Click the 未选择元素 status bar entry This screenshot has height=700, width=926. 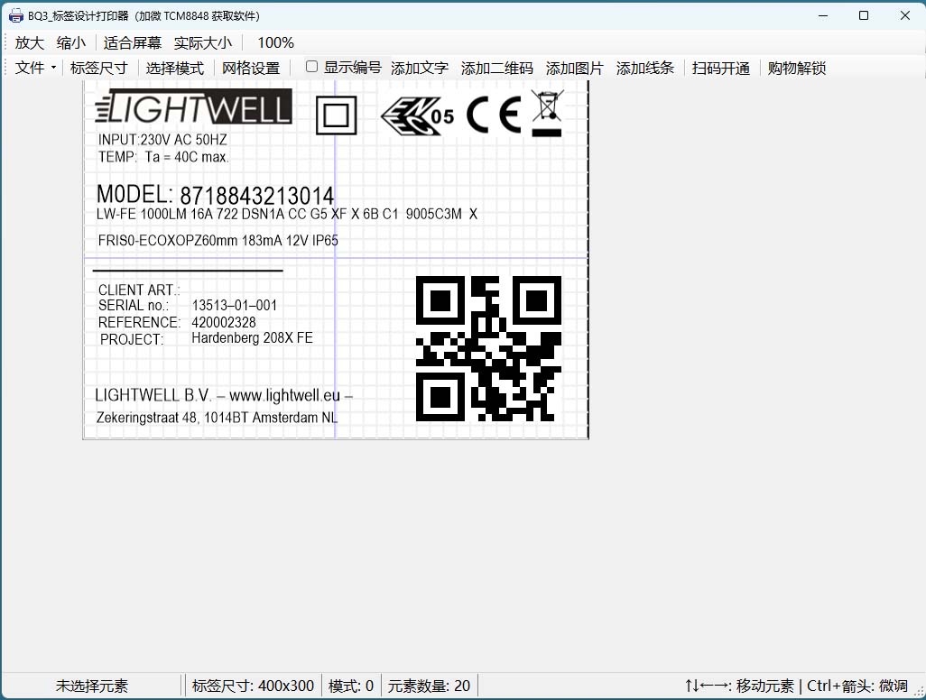92,686
